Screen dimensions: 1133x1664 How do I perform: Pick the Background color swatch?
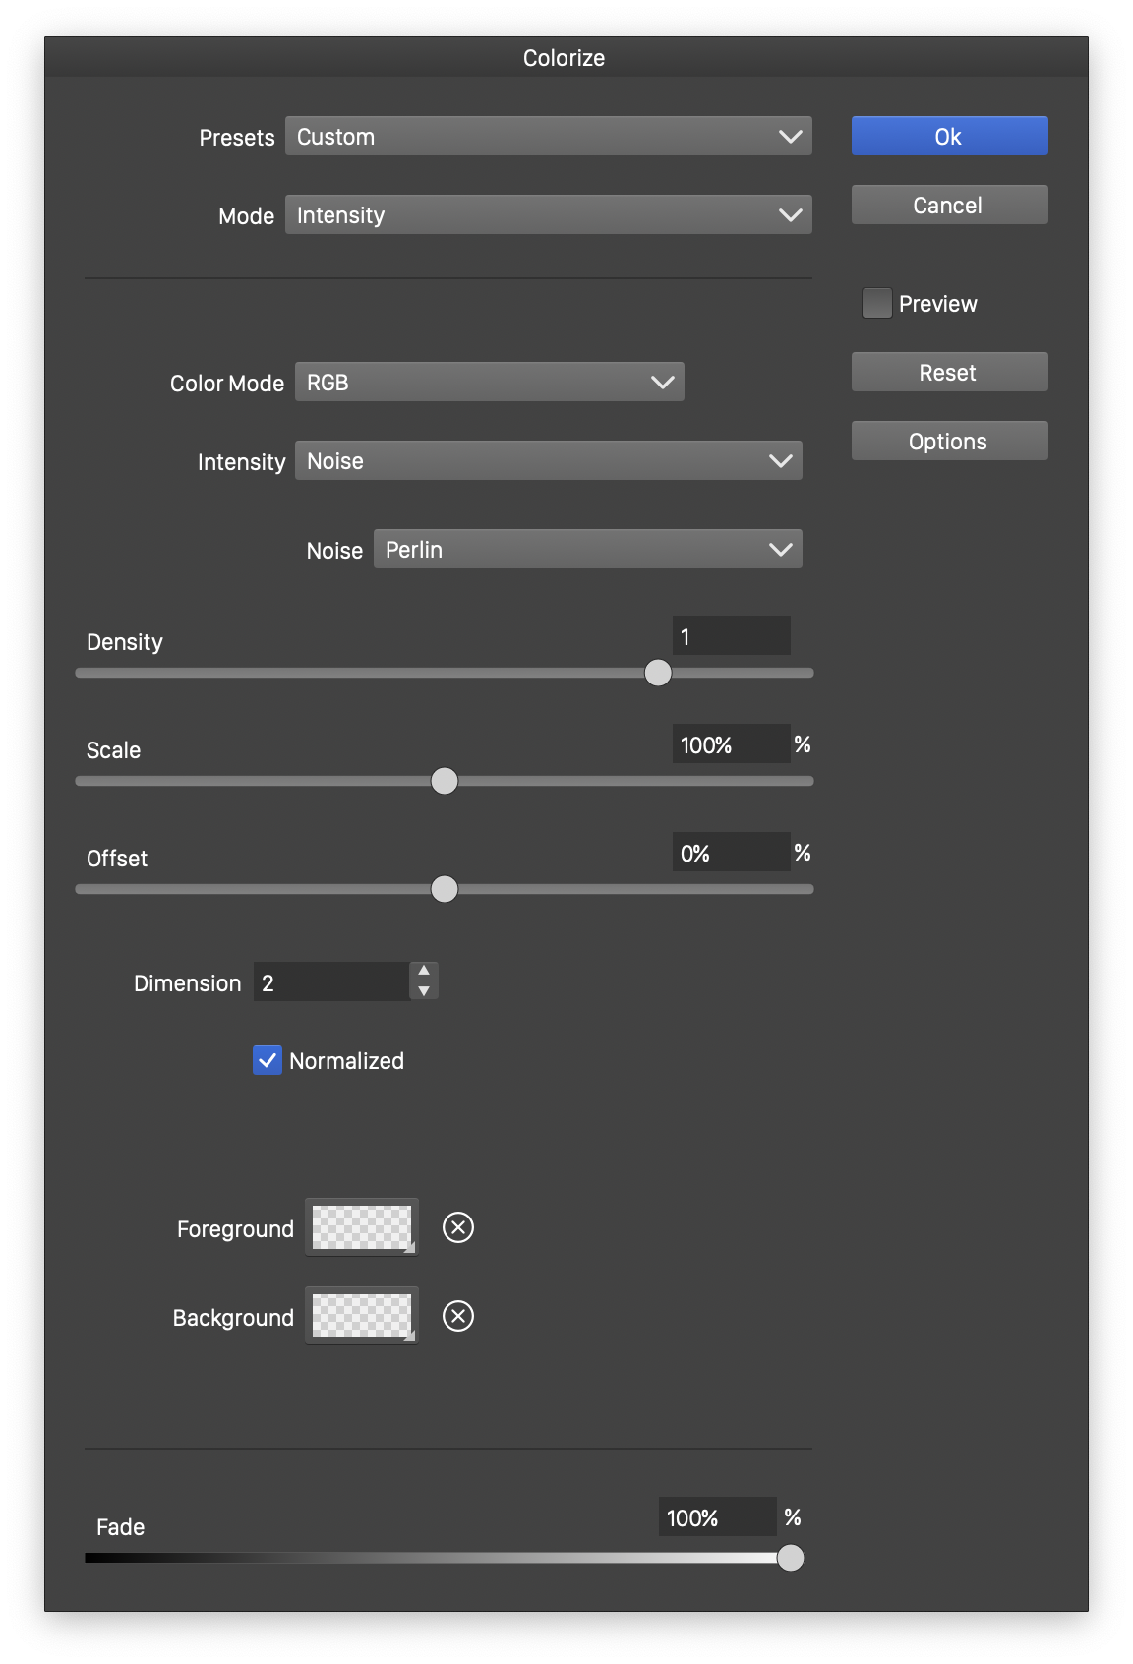point(361,1316)
